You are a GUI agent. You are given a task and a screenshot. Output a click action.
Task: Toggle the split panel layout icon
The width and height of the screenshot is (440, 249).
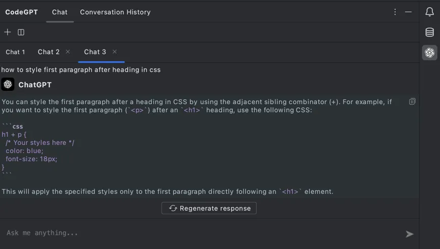21,32
